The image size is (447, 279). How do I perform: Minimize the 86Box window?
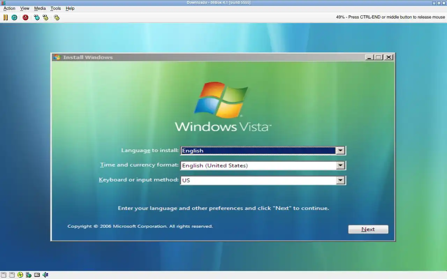(434, 3)
